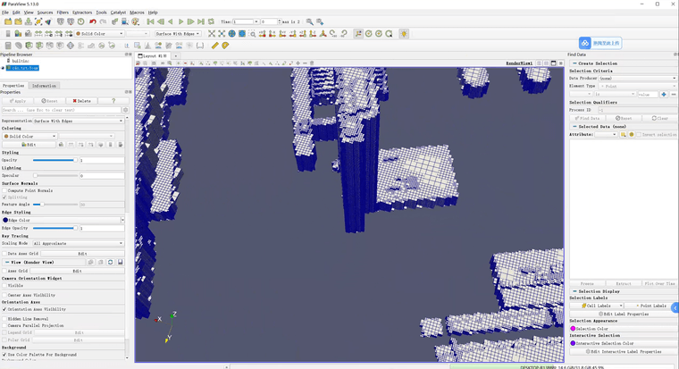Open the Solid Color toolbar dropdown
Image resolution: width=679 pixels, height=369 pixels.
100,34
